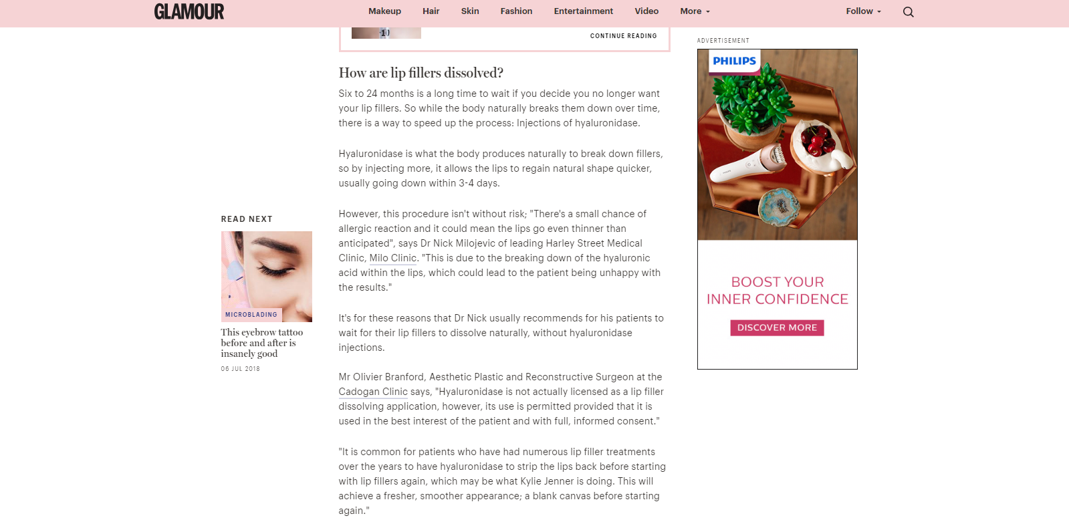Go to the Skin section

tap(470, 11)
